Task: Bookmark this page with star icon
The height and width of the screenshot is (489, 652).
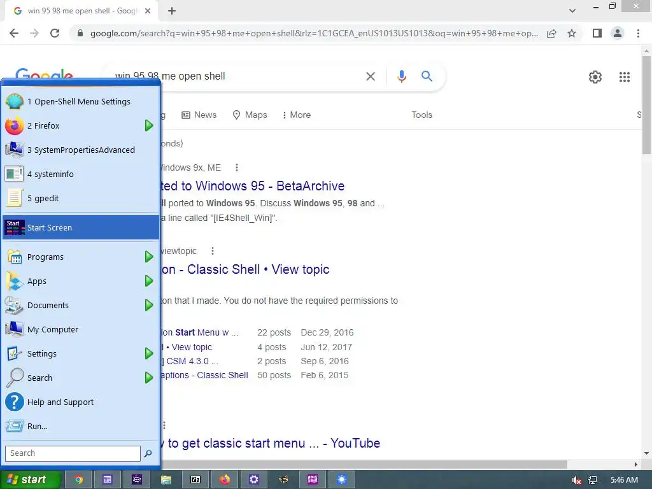Action: (x=572, y=33)
